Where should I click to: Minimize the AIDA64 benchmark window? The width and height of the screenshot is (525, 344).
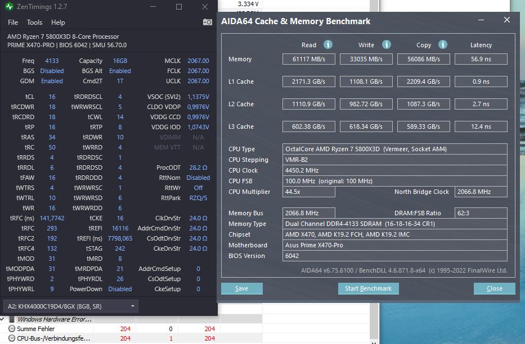(481, 20)
